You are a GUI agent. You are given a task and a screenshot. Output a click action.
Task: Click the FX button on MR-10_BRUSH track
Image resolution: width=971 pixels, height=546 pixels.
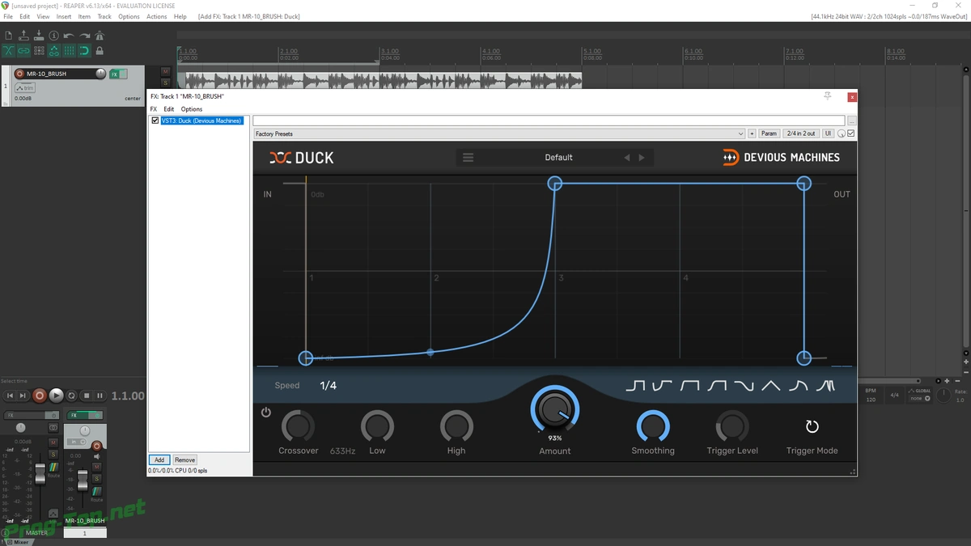pos(114,74)
